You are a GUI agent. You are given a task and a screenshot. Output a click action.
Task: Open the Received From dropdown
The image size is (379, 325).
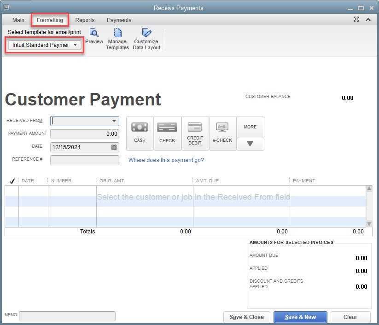click(x=114, y=121)
